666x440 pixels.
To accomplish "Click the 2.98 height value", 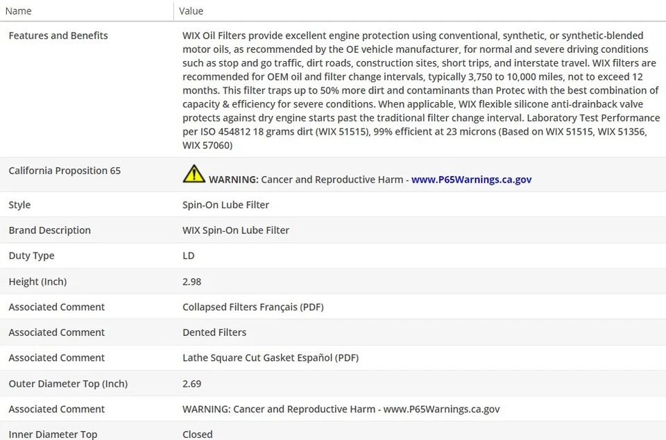I will (x=191, y=282).
